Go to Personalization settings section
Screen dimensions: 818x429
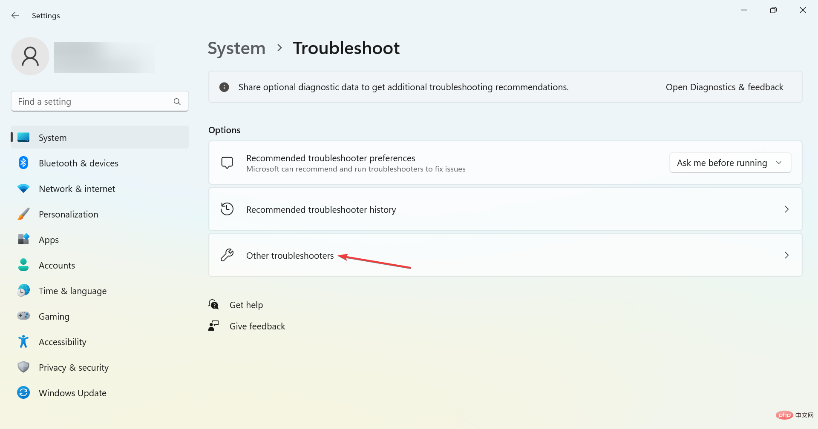coord(68,214)
